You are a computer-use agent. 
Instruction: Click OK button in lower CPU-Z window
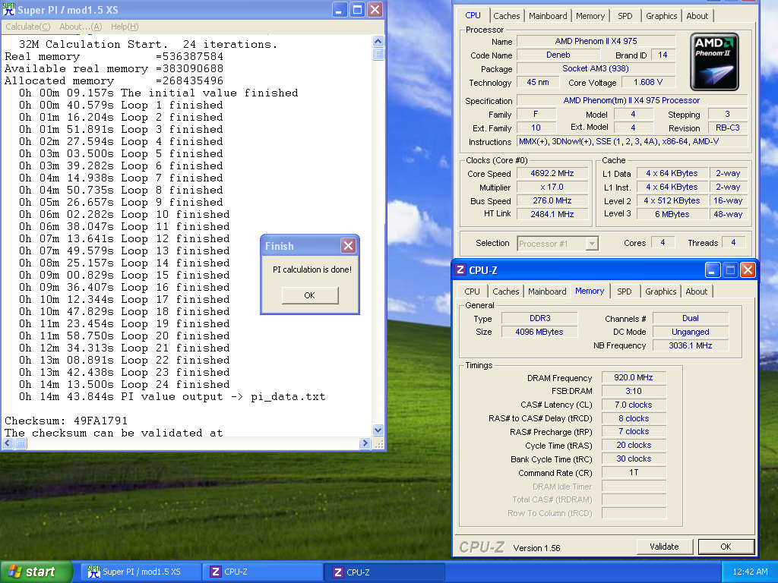point(726,547)
